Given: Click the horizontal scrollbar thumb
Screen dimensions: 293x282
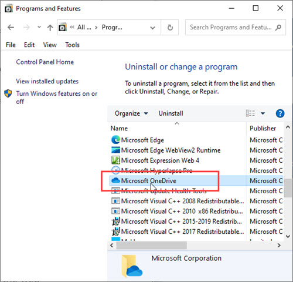Looking at the screenshot, I should point(151,245).
